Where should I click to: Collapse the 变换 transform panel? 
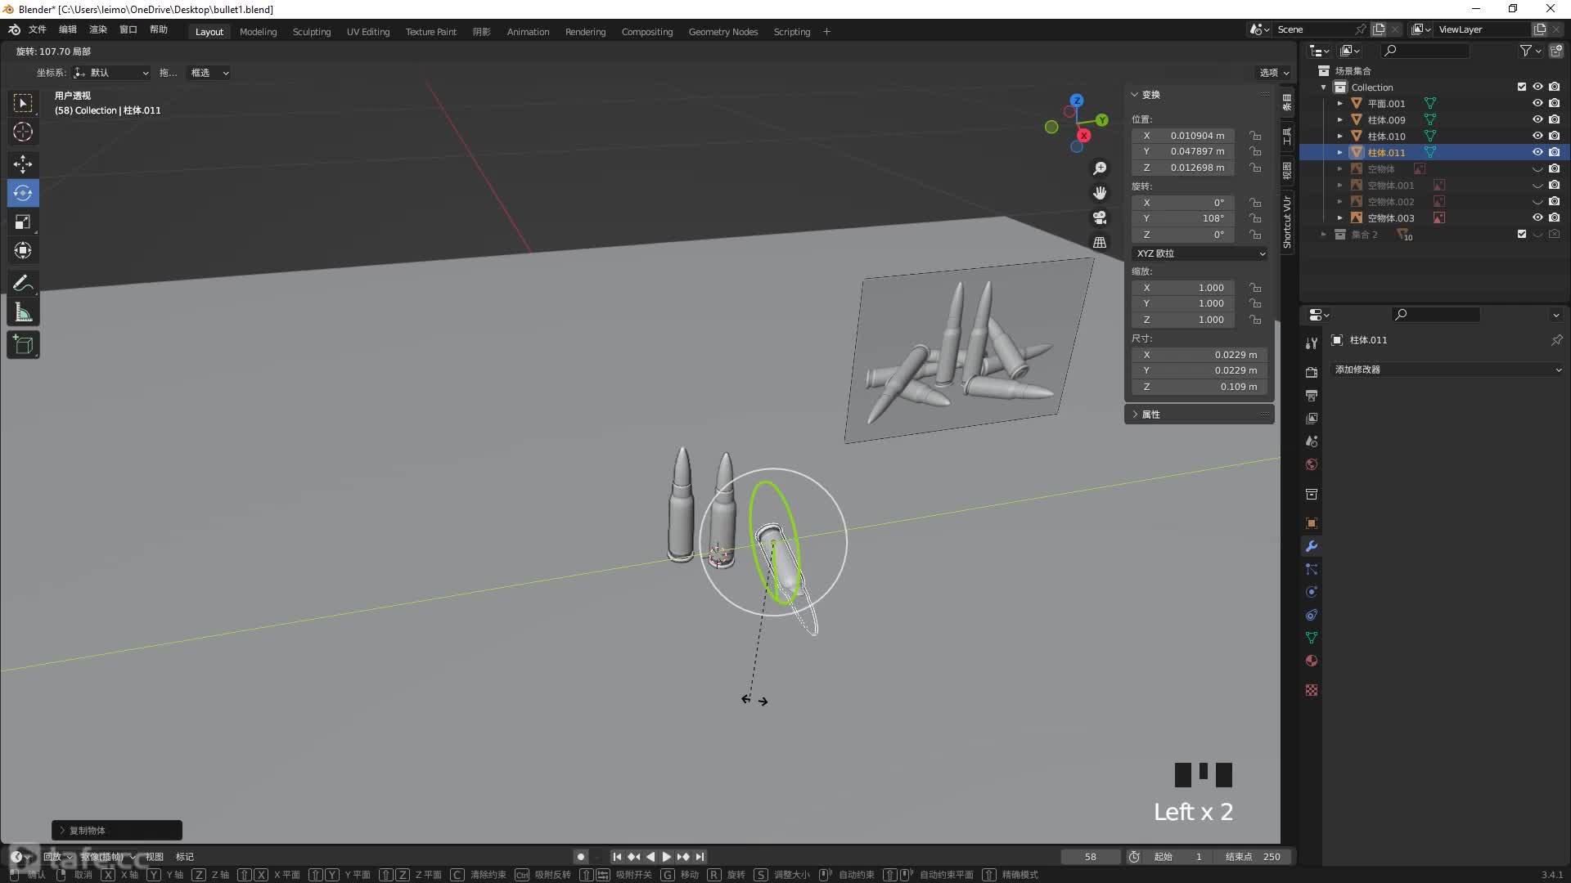1135,95
